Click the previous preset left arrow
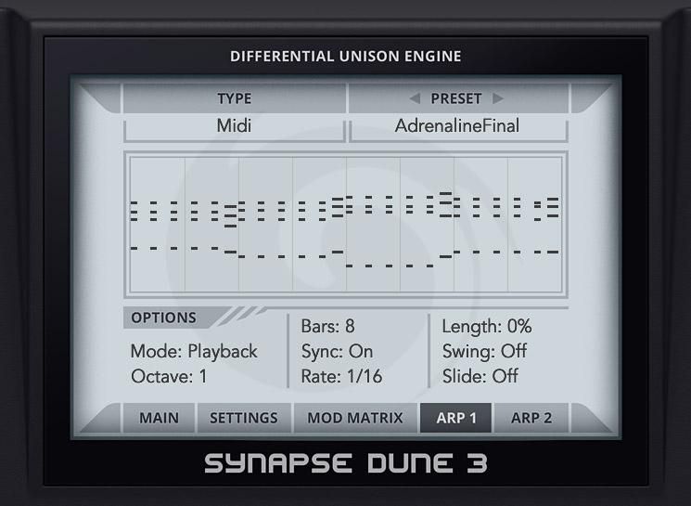 coord(415,98)
